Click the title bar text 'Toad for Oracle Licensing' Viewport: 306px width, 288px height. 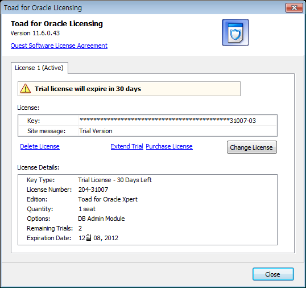43,8
